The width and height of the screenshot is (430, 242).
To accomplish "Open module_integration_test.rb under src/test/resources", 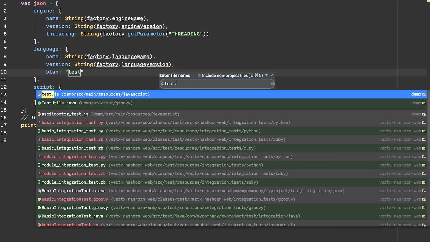I will [231, 182].
